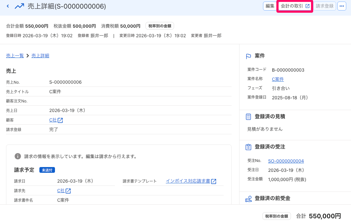Click 請求登録 status 完了 text

(x=53, y=129)
